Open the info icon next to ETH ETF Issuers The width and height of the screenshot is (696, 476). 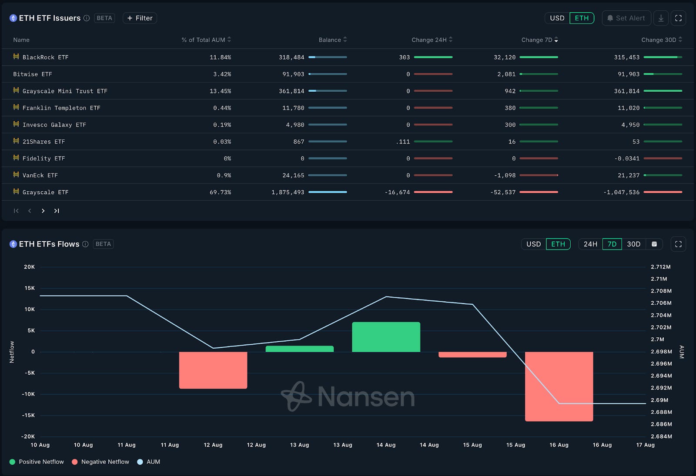87,18
